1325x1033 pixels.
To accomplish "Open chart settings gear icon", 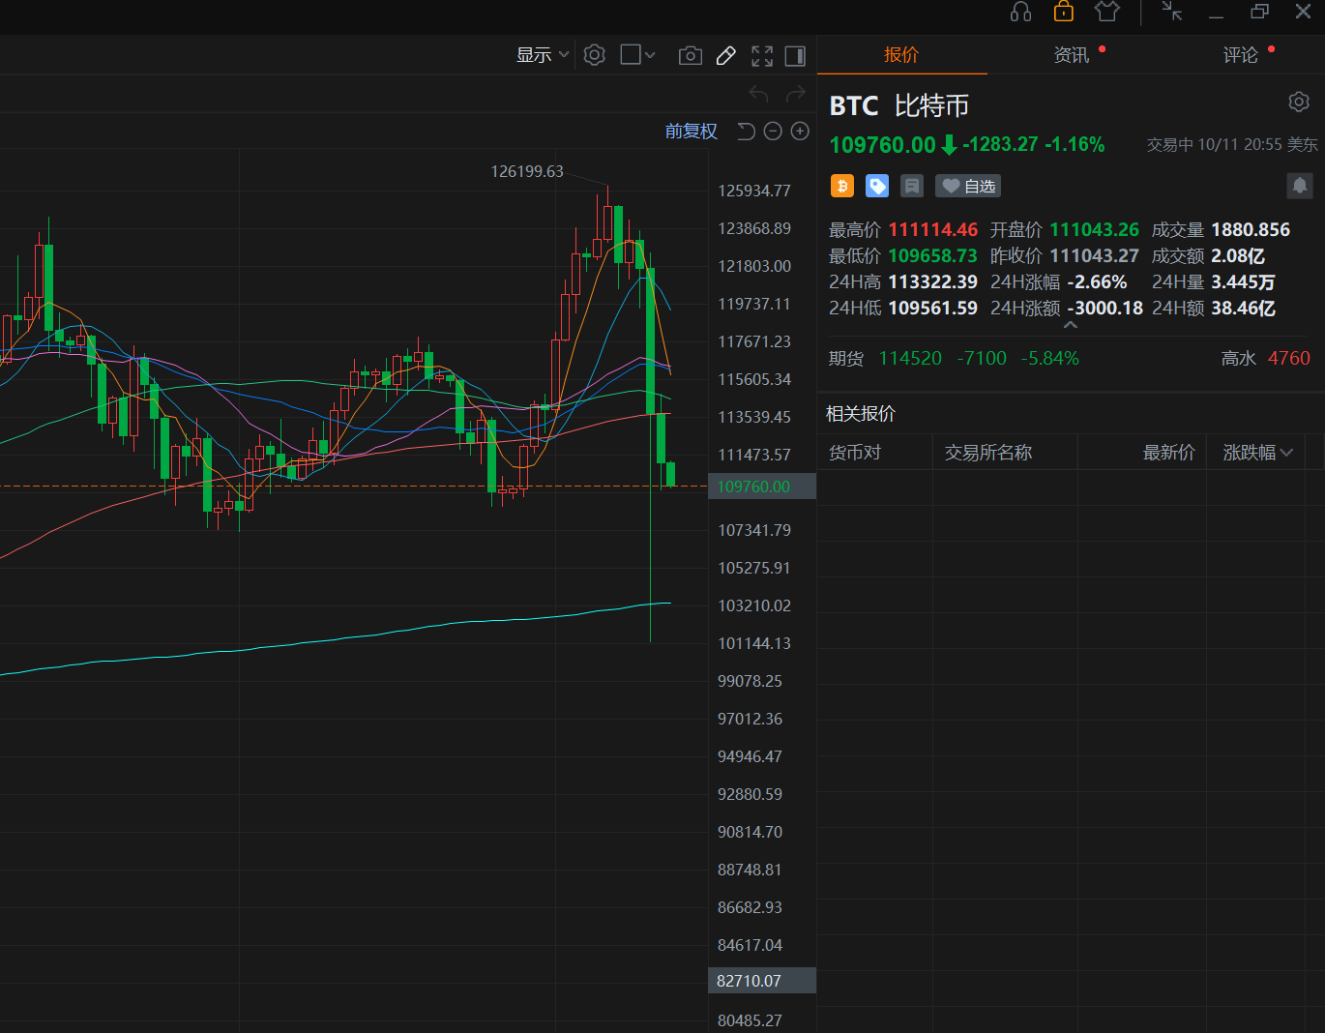I will [594, 55].
